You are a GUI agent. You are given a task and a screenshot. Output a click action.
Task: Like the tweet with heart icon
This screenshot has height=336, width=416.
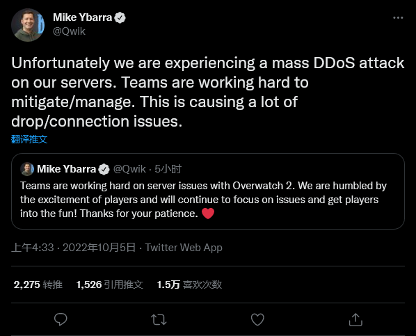(x=257, y=319)
